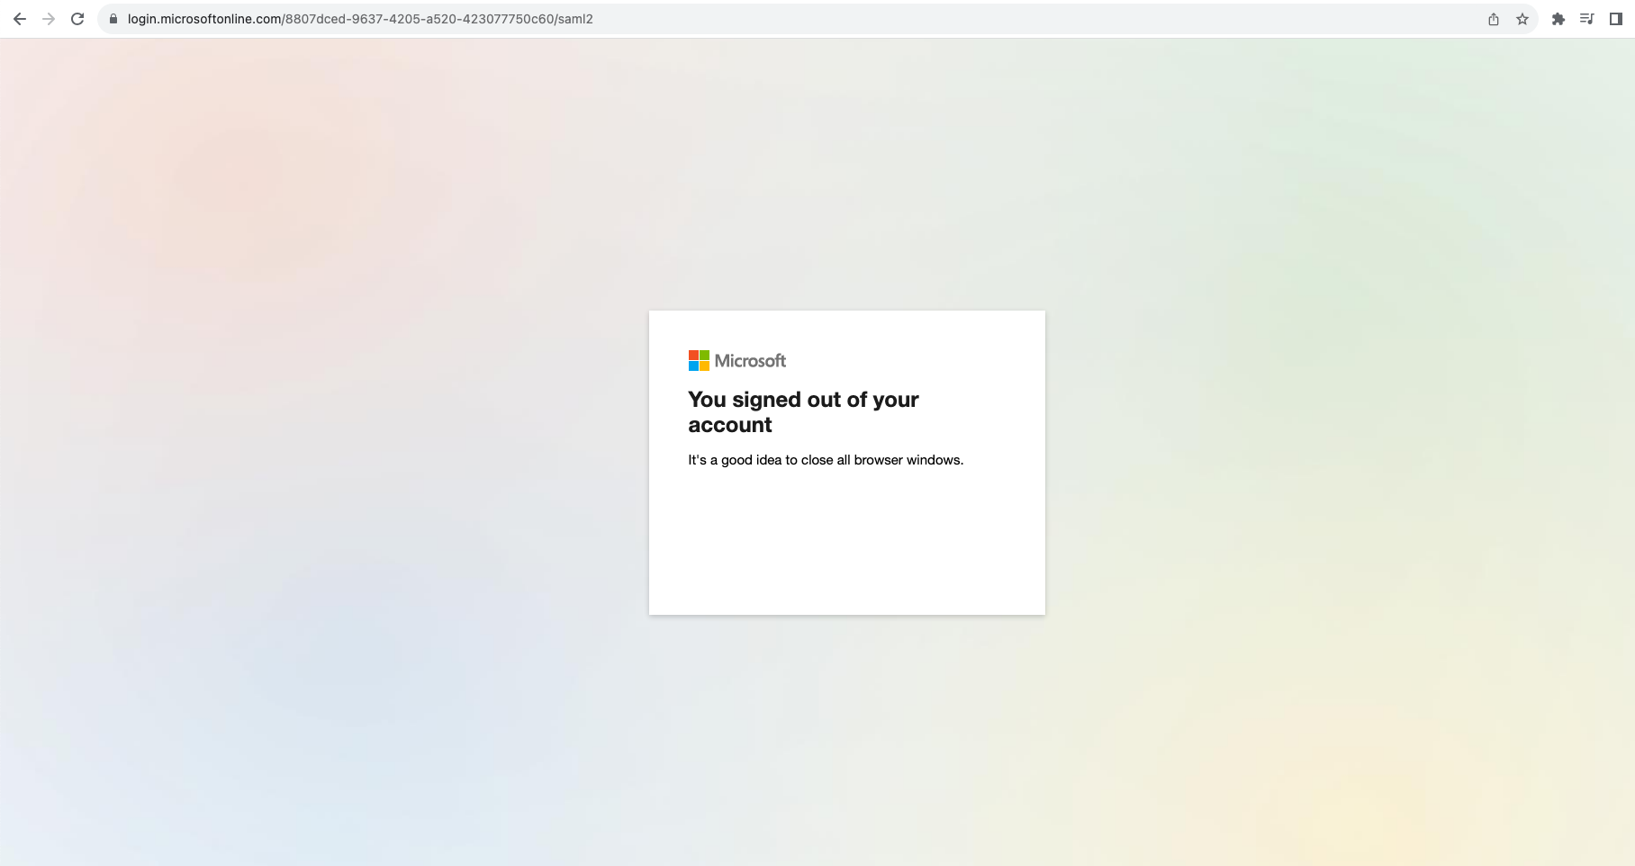This screenshot has width=1635, height=866.
Task: Share this page using the share icon
Action: pyautogui.click(x=1494, y=19)
